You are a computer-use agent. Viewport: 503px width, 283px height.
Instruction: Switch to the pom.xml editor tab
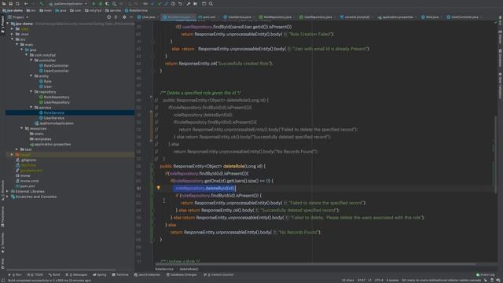[208, 17]
